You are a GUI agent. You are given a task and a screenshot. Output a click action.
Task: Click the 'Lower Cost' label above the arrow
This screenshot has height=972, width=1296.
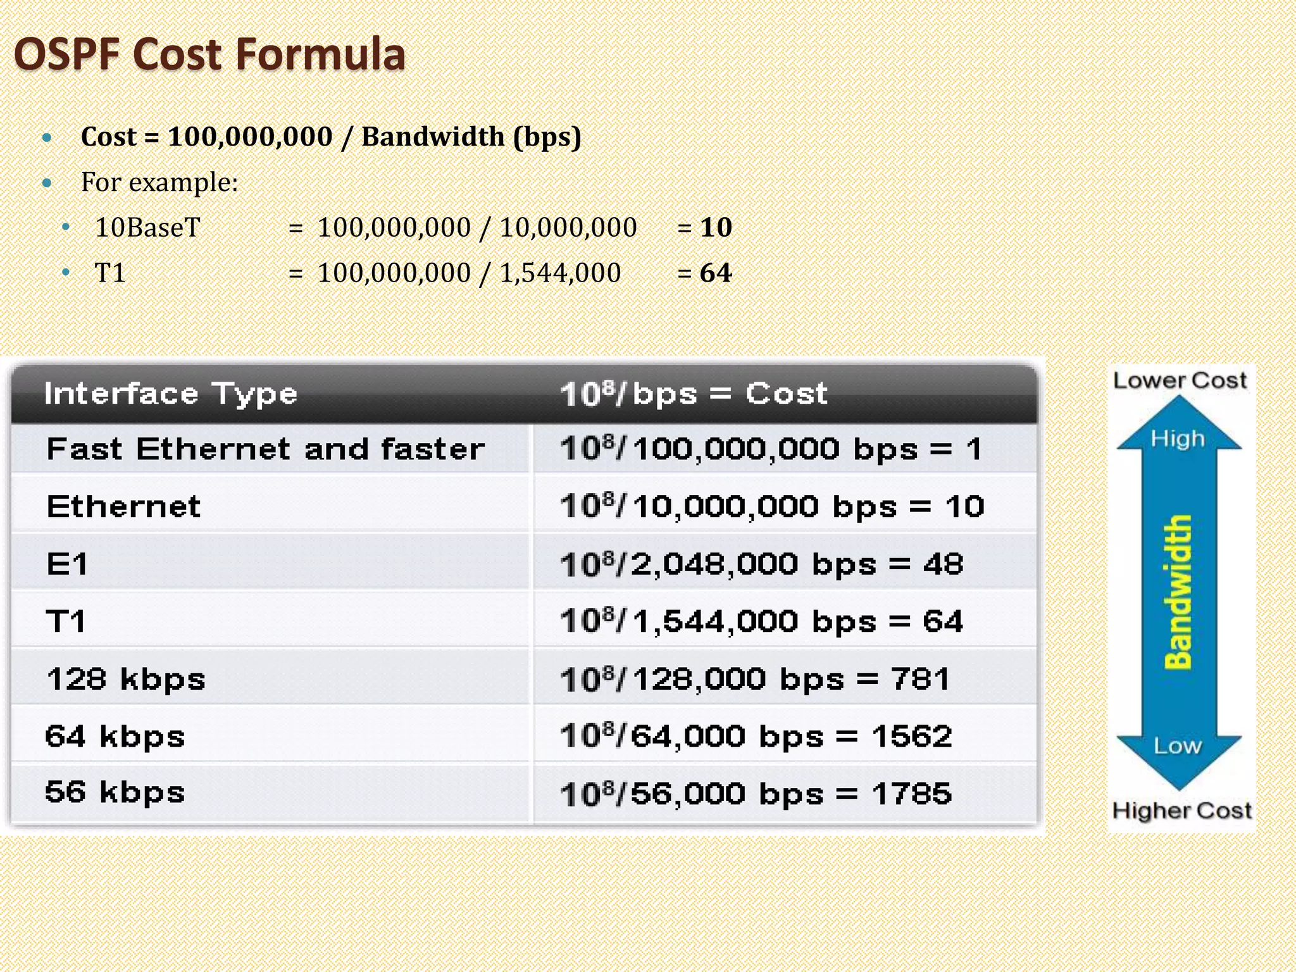click(1180, 380)
